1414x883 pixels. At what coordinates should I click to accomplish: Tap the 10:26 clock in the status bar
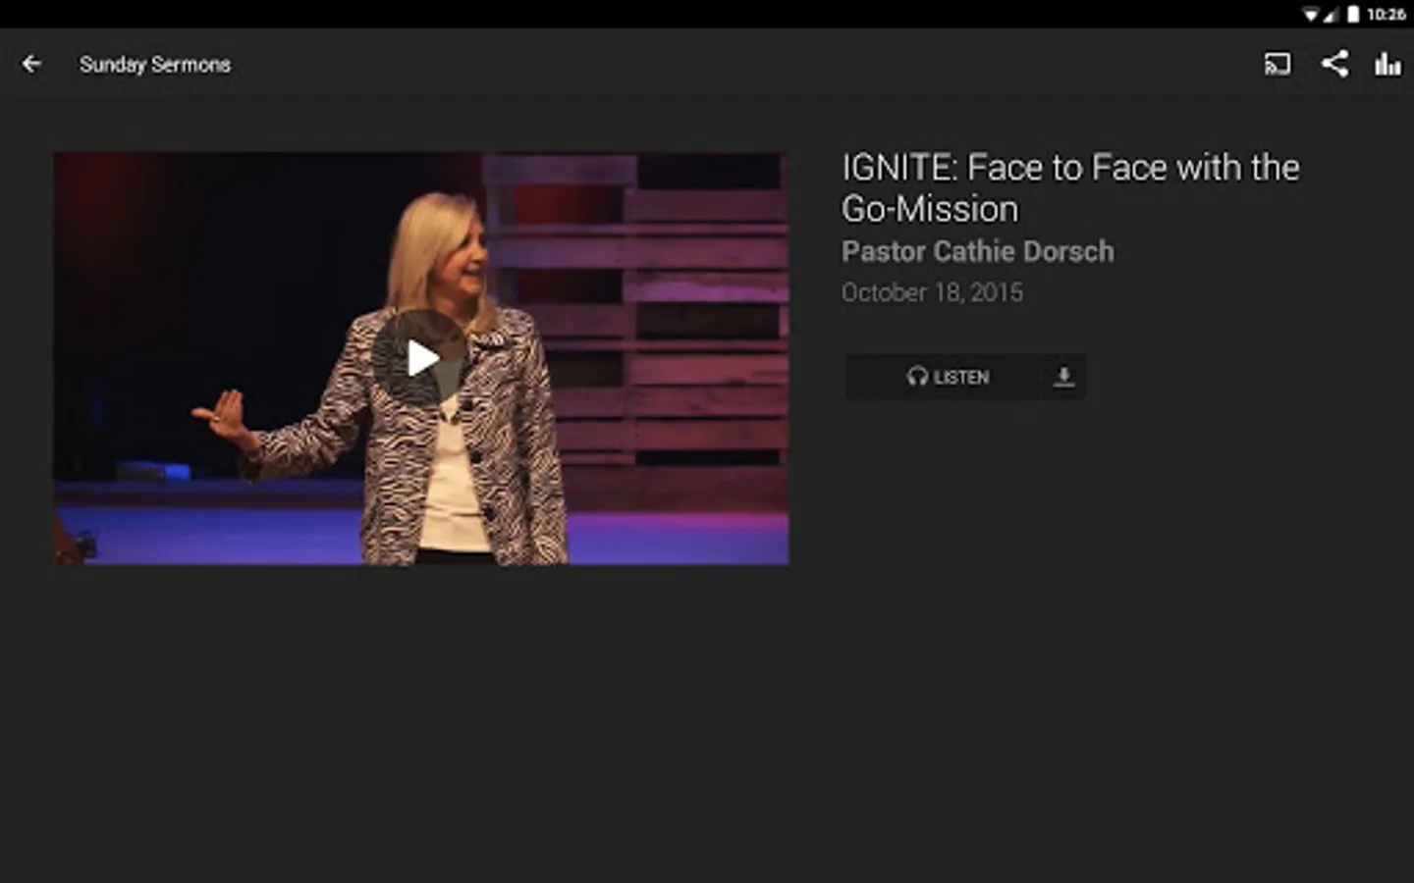[x=1386, y=14]
